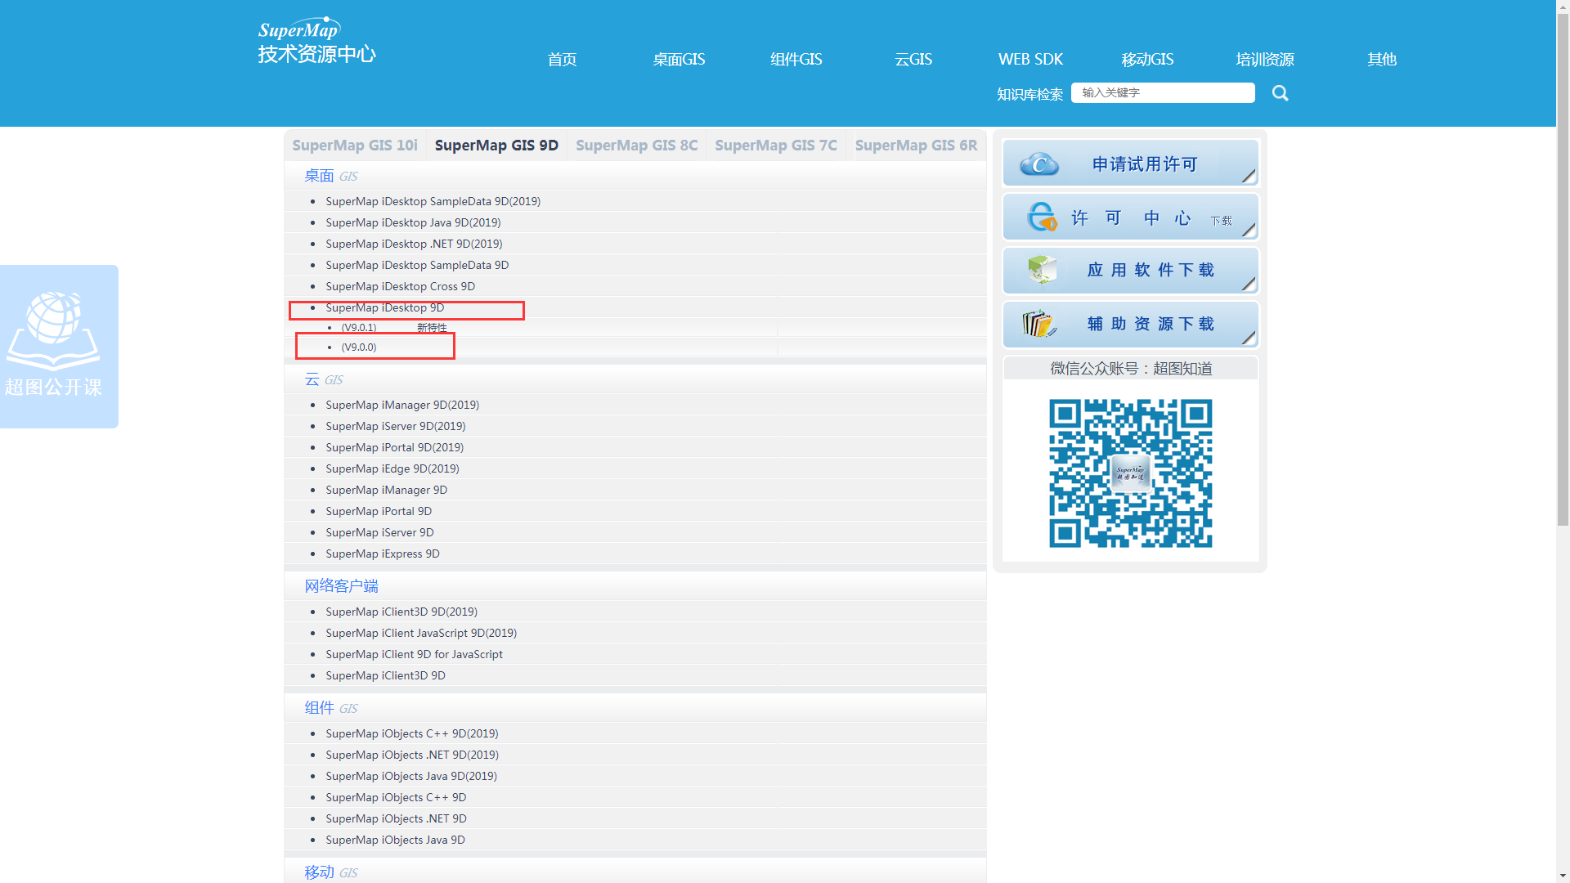Click the 应用软件下载 box icon
The width and height of the screenshot is (1570, 883).
(x=1042, y=270)
